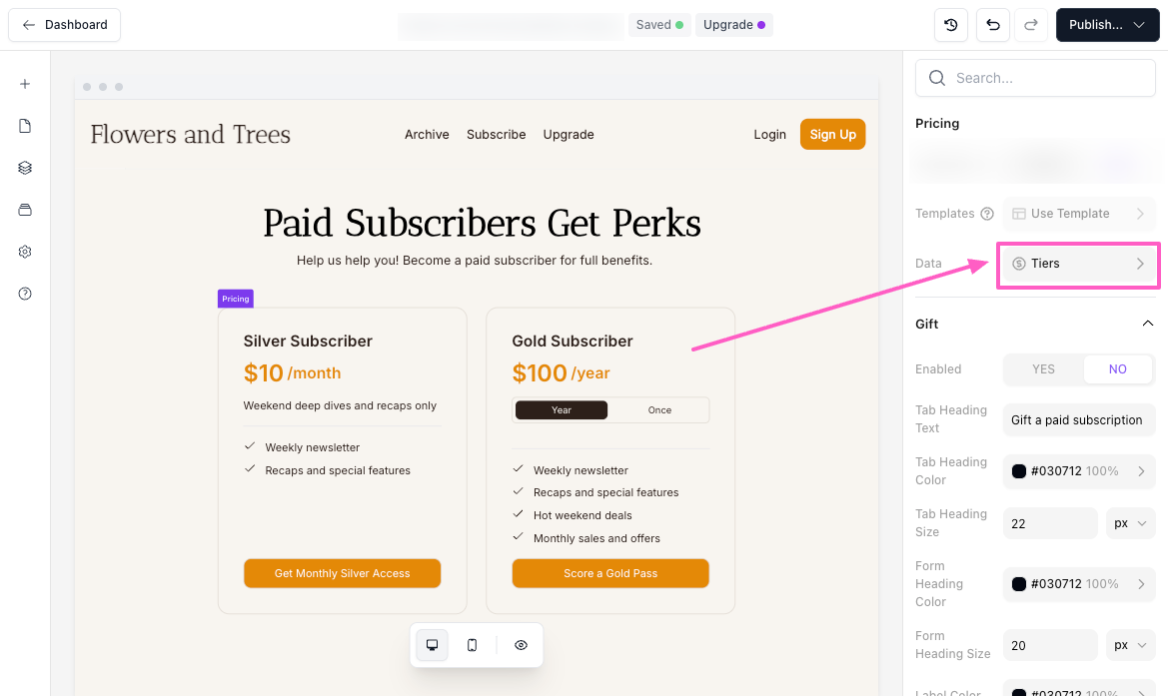Collapse the Gift section chevron

click(x=1148, y=324)
